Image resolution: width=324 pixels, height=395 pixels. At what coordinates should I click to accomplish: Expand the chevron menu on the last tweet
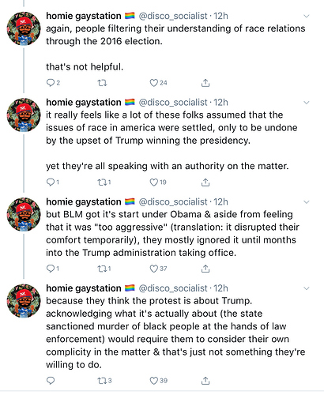pyautogui.click(x=307, y=288)
